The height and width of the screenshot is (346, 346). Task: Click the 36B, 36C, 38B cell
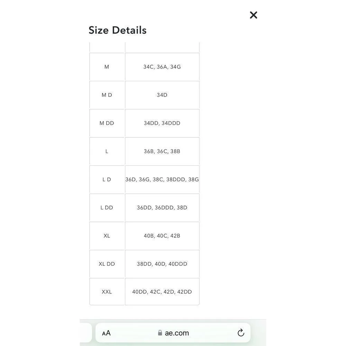[162, 151]
